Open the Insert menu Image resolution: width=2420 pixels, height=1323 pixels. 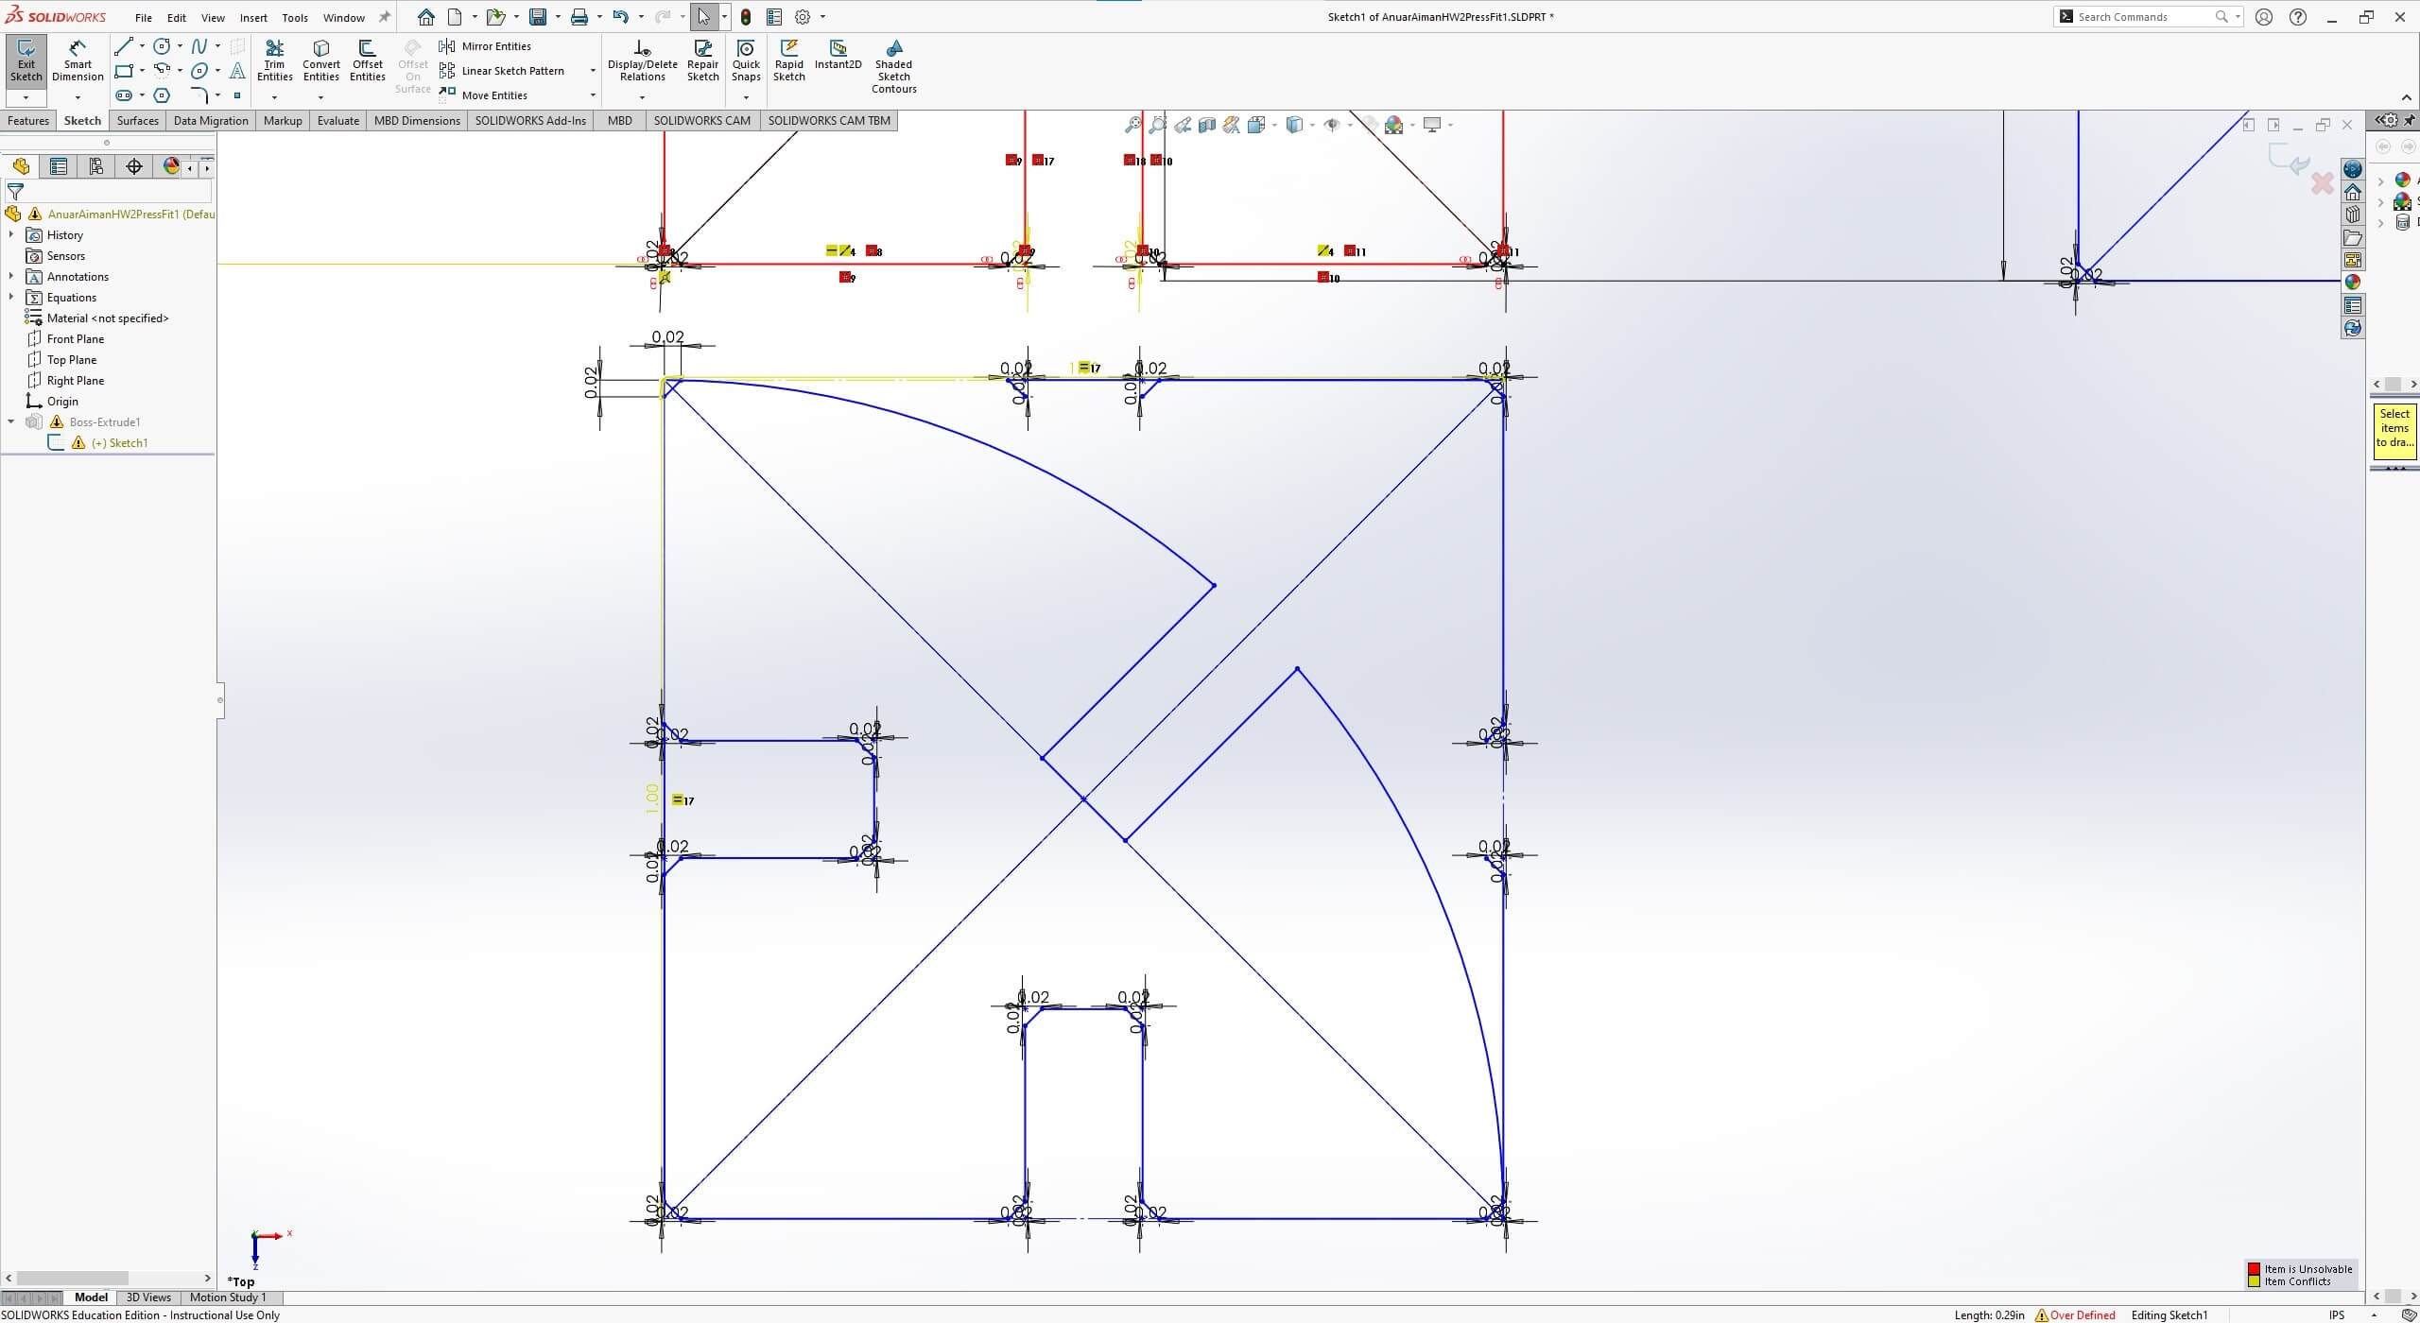point(253,18)
